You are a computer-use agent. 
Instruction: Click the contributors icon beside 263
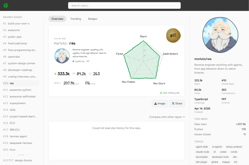pos(90,74)
